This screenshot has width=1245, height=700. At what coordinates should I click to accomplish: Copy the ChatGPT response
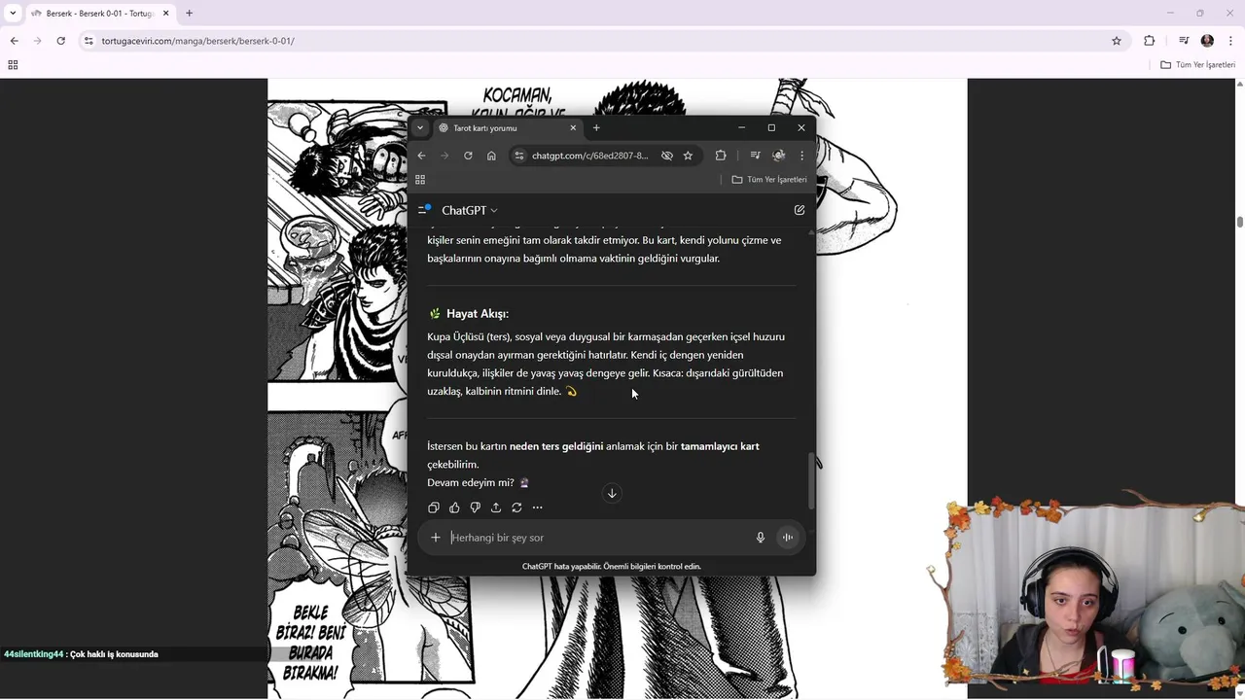point(434,507)
